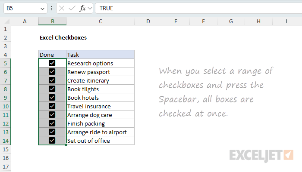Select column F header
302x172 pixels.
pos(203,21)
